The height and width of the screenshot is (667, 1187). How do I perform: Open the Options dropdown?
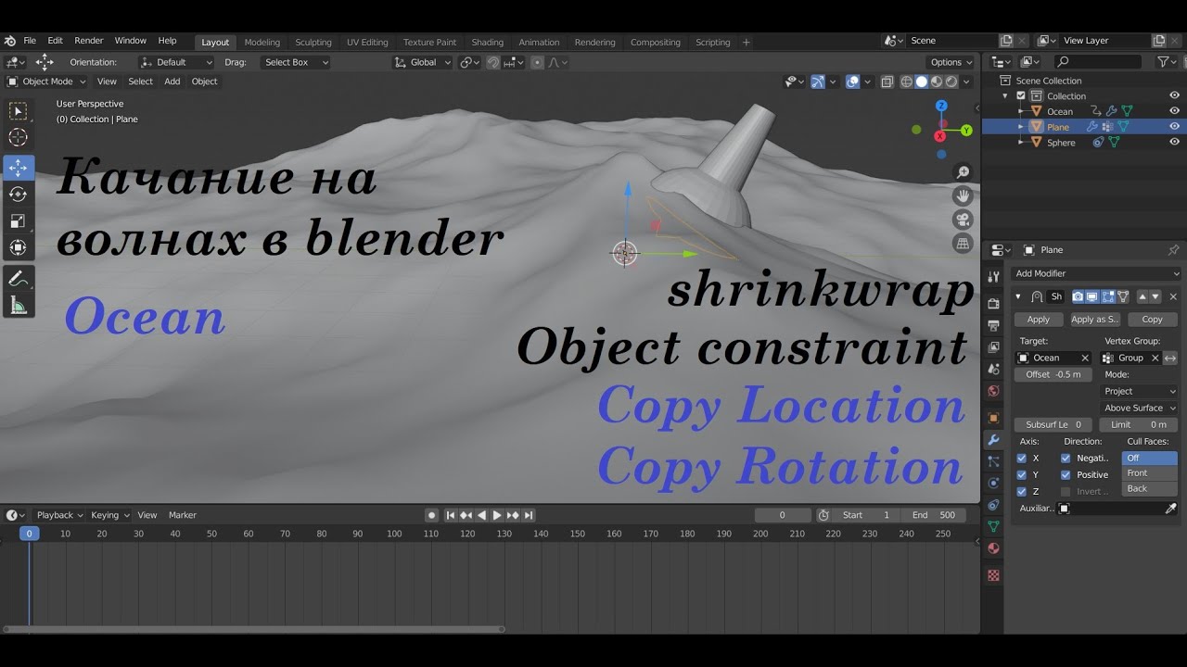951,62
